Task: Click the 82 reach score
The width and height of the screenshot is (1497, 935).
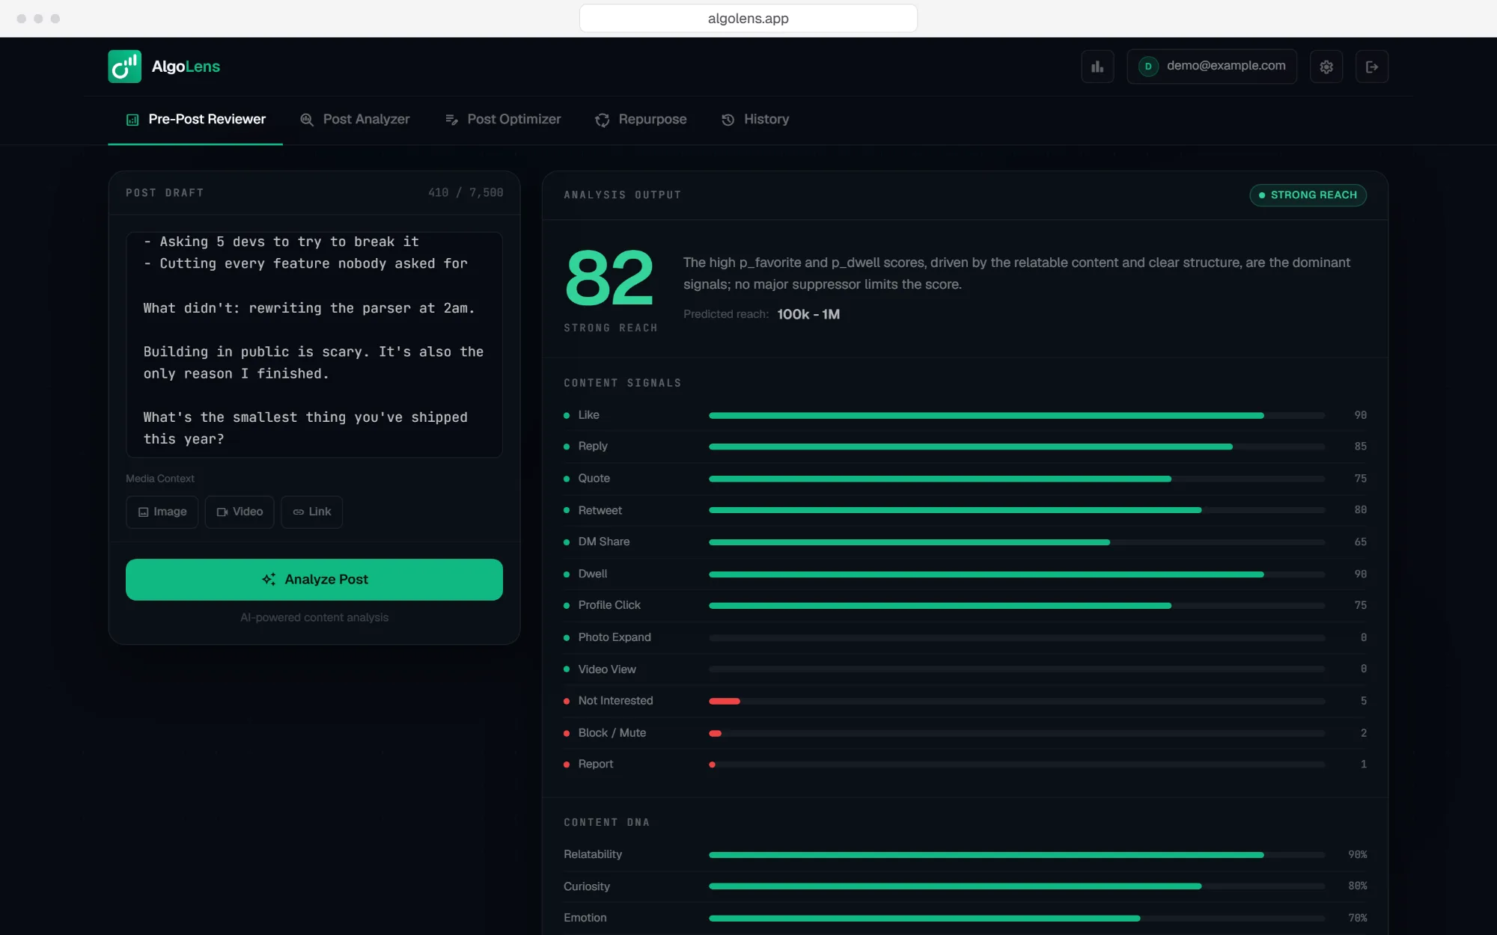Action: pos(609,278)
